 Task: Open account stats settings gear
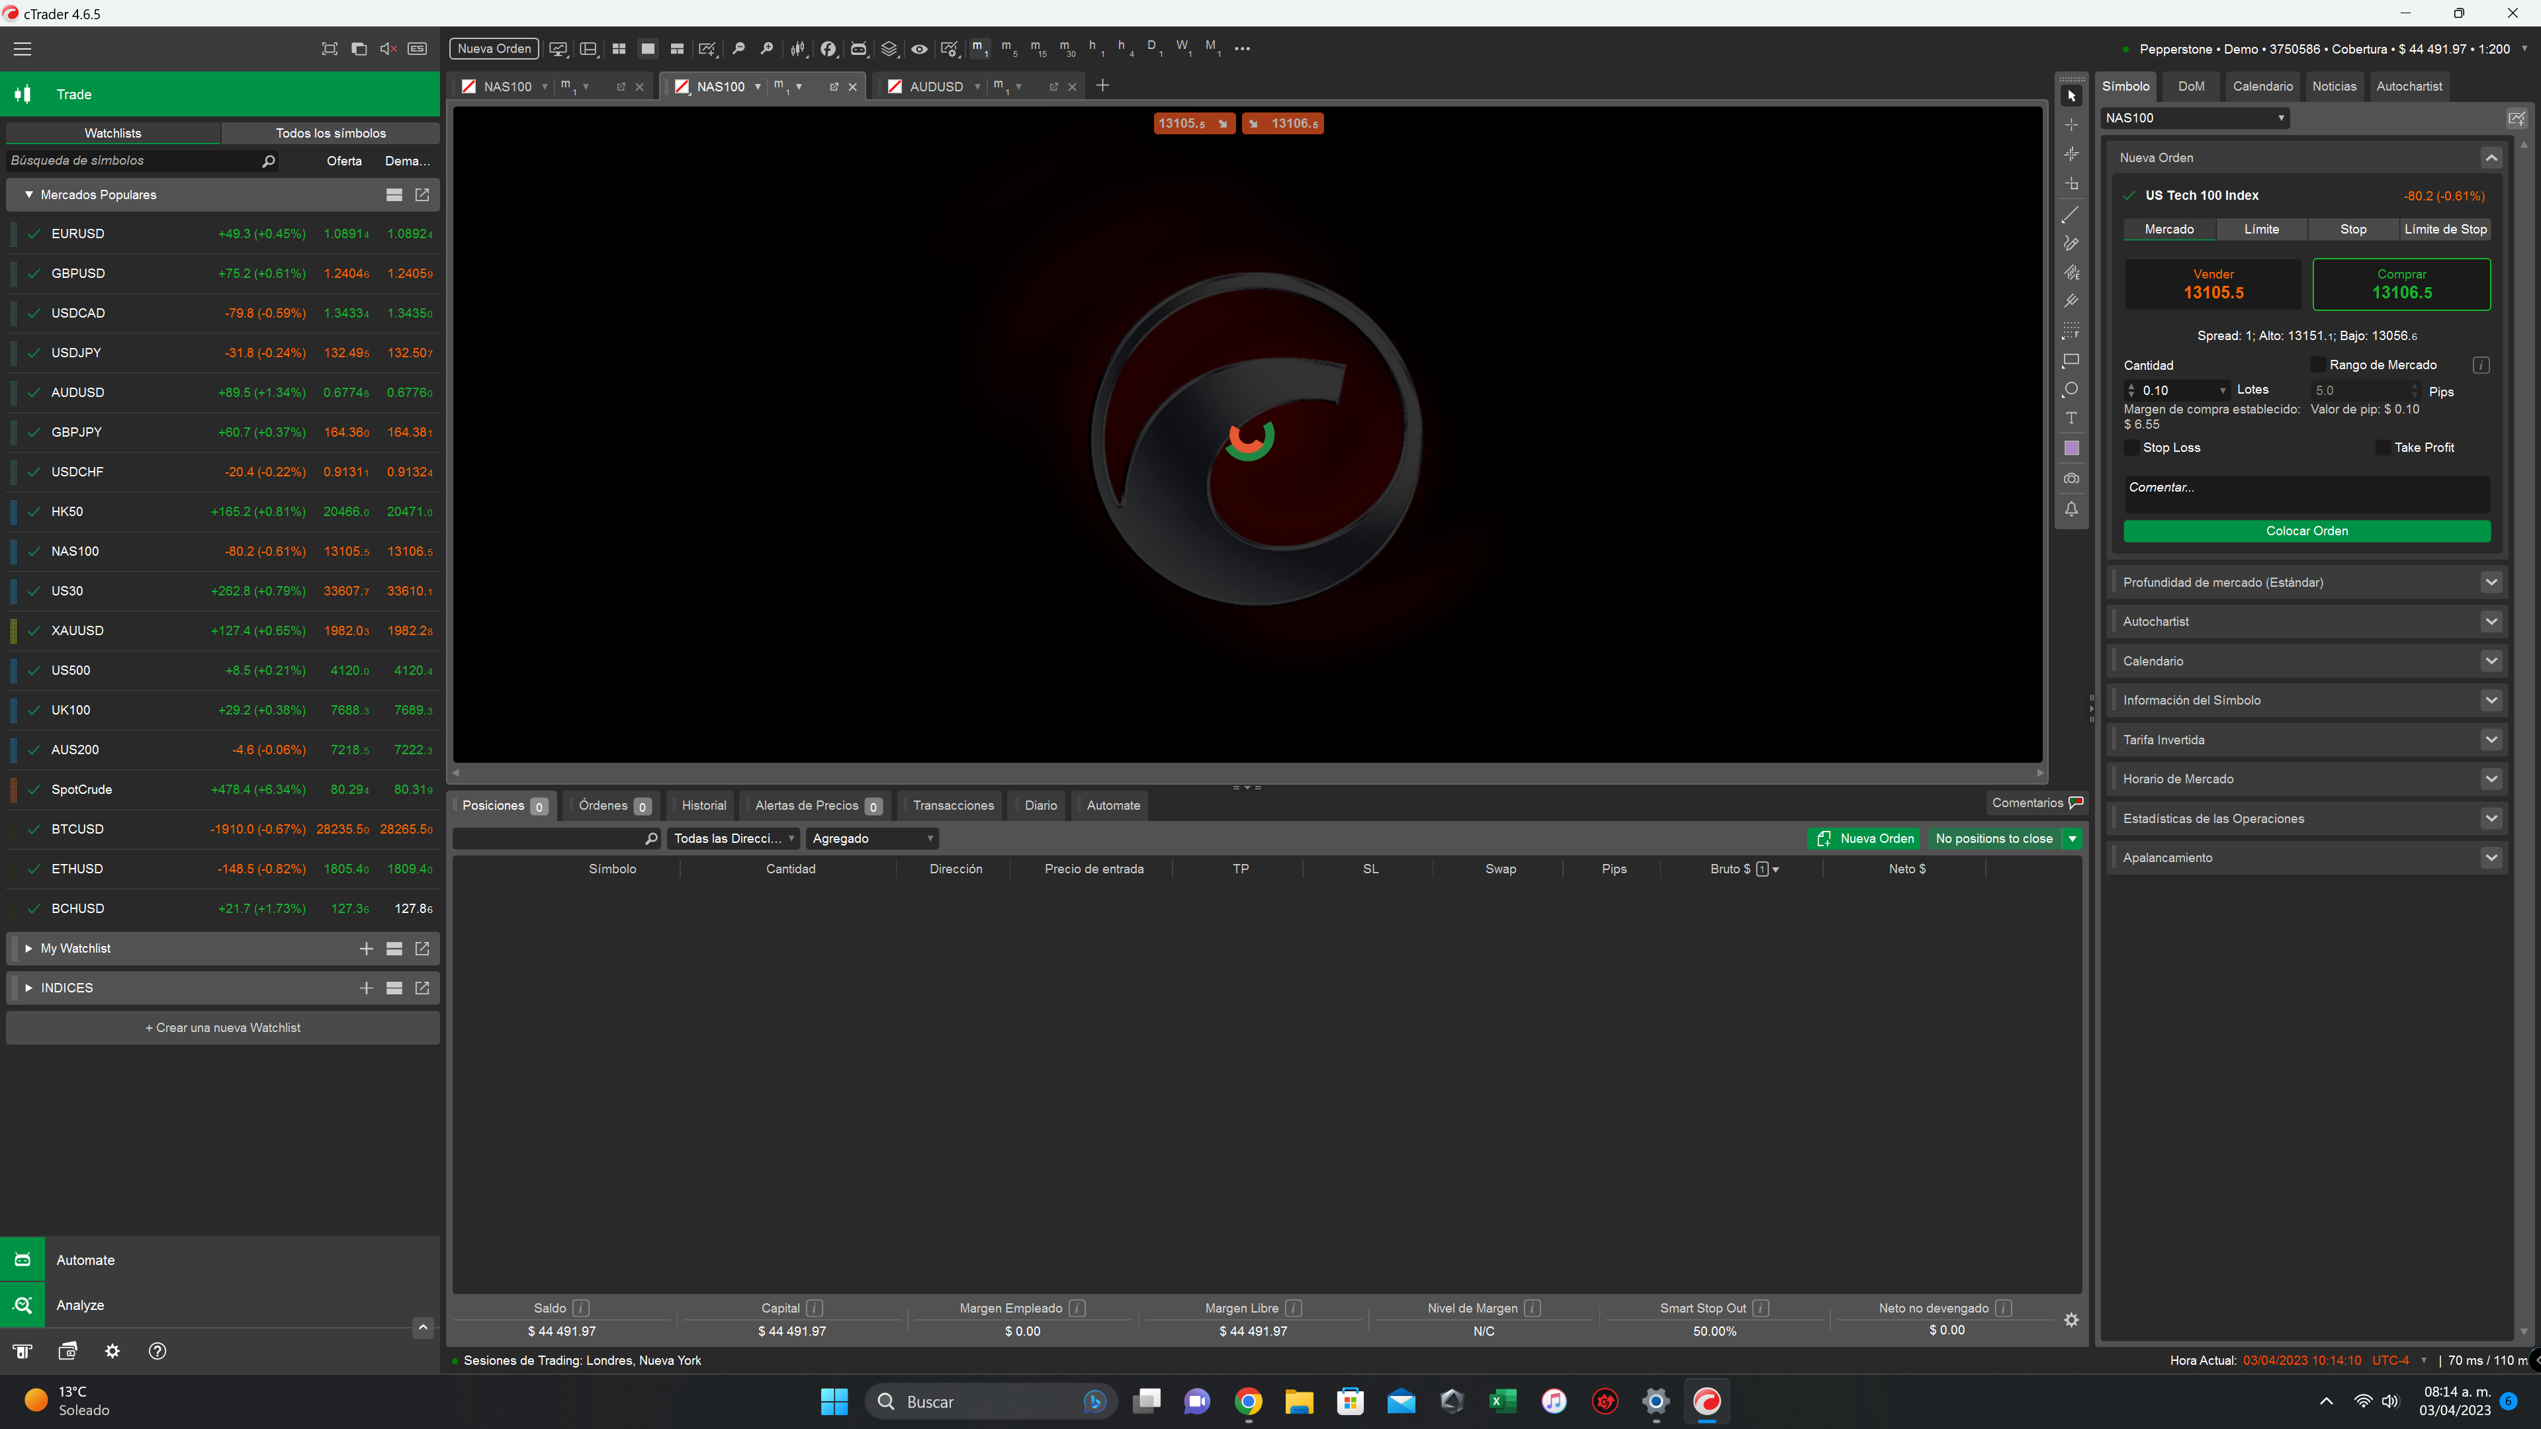(2071, 1320)
